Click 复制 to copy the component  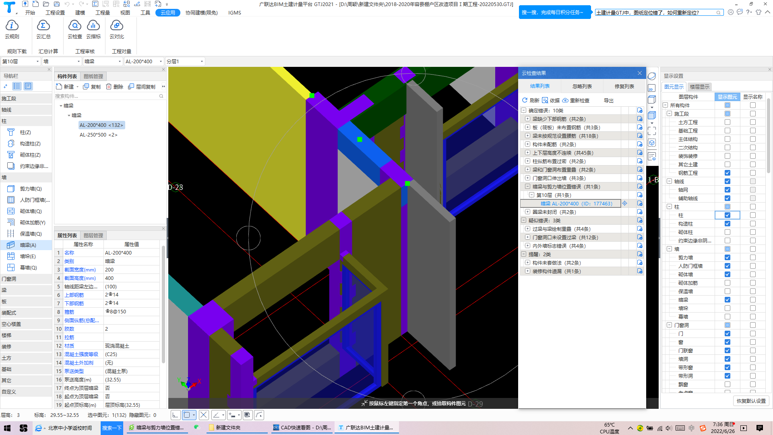tap(92, 87)
